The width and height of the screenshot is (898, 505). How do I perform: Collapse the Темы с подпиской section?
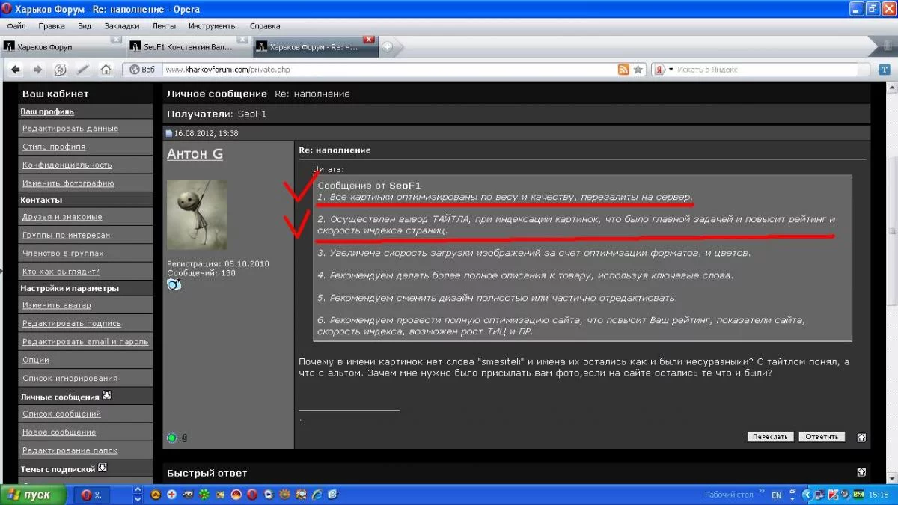(x=103, y=468)
